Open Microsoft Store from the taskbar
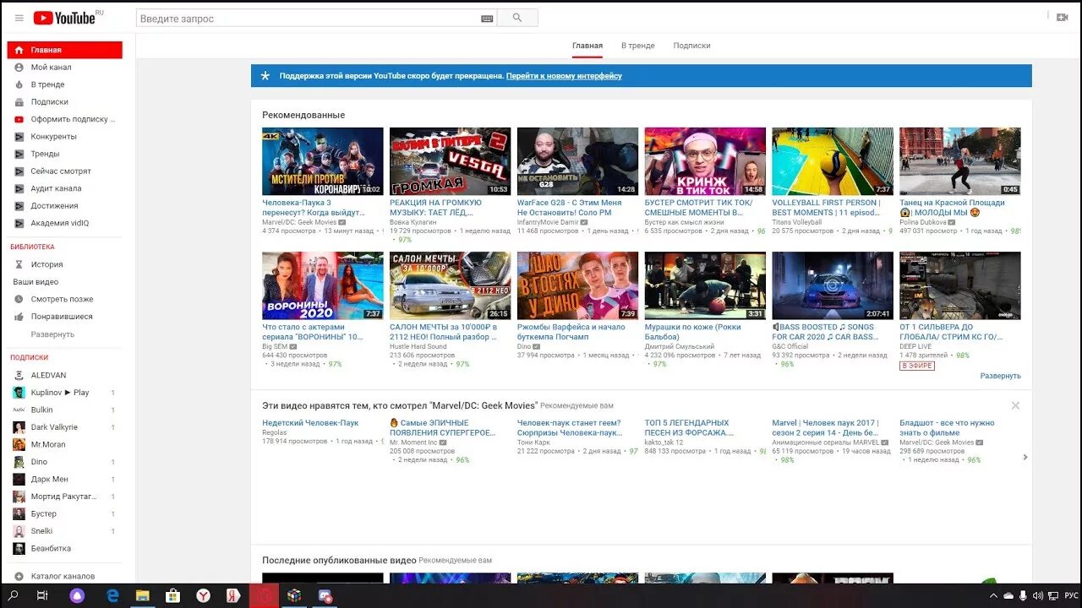 coord(172,595)
